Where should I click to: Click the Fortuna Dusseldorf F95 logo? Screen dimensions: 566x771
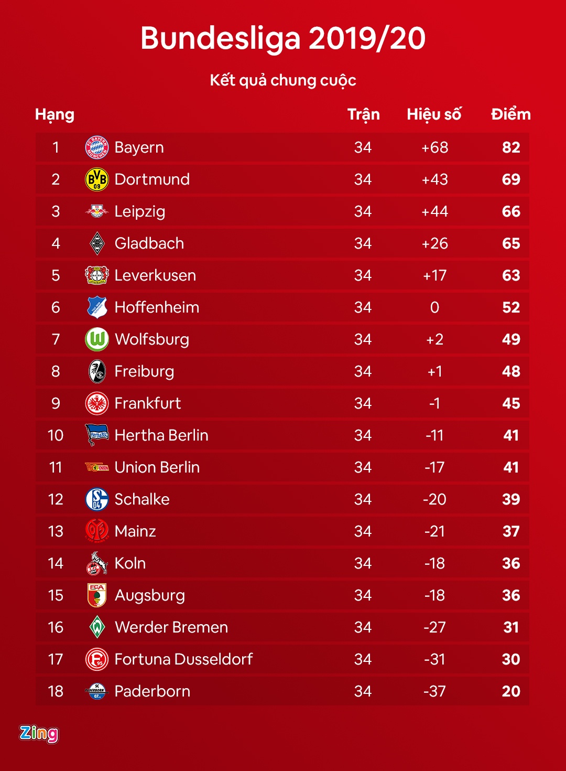pyautogui.click(x=97, y=659)
